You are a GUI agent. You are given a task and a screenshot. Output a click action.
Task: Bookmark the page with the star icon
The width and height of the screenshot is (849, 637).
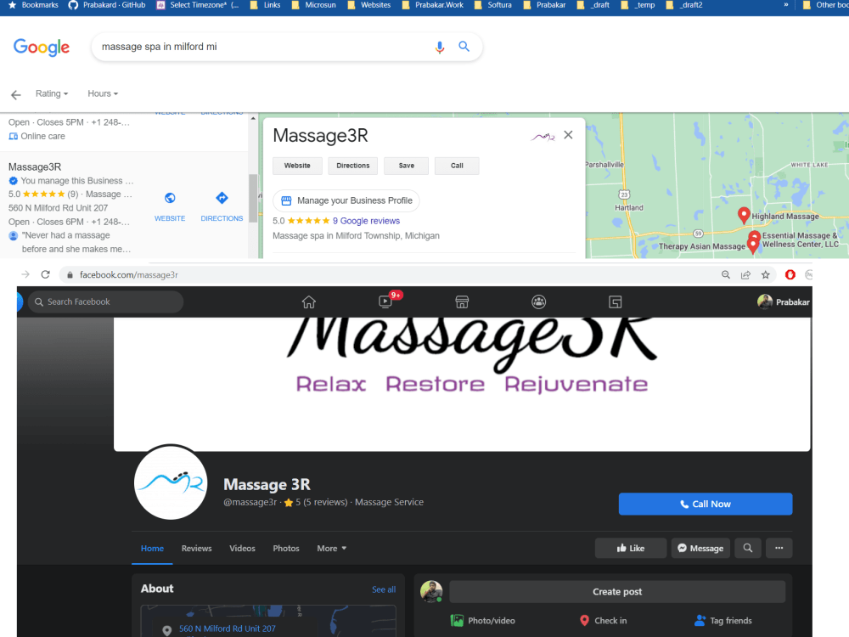[x=765, y=274]
